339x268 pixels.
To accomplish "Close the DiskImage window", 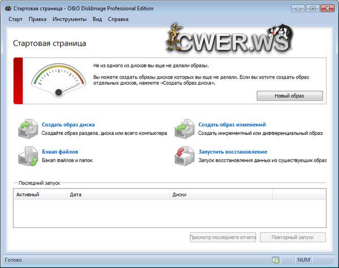I will (x=327, y=8).
